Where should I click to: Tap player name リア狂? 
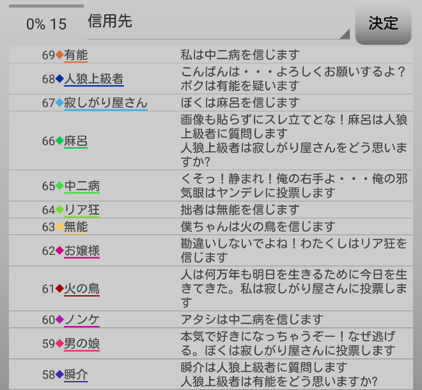[82, 210]
